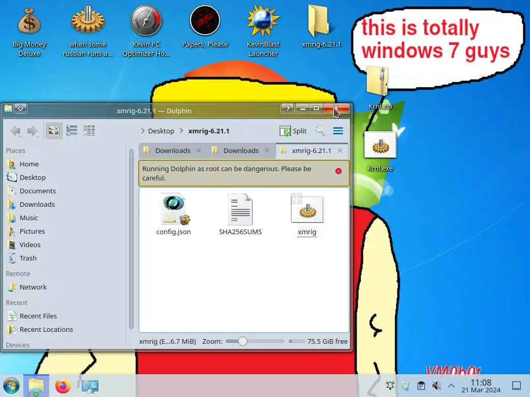Select Krnl.exe on the desktop
This screenshot has width=530, height=397.
[380, 151]
